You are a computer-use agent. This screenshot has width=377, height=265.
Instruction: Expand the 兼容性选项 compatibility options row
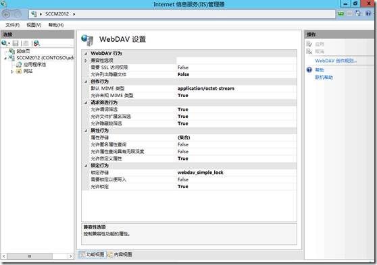86,61
